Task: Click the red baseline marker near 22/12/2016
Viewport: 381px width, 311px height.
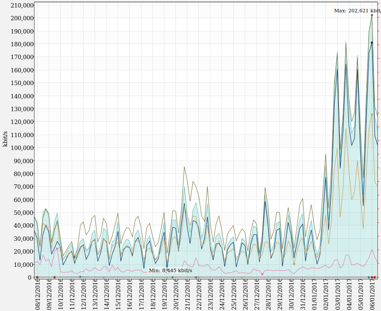Action: (196, 277)
